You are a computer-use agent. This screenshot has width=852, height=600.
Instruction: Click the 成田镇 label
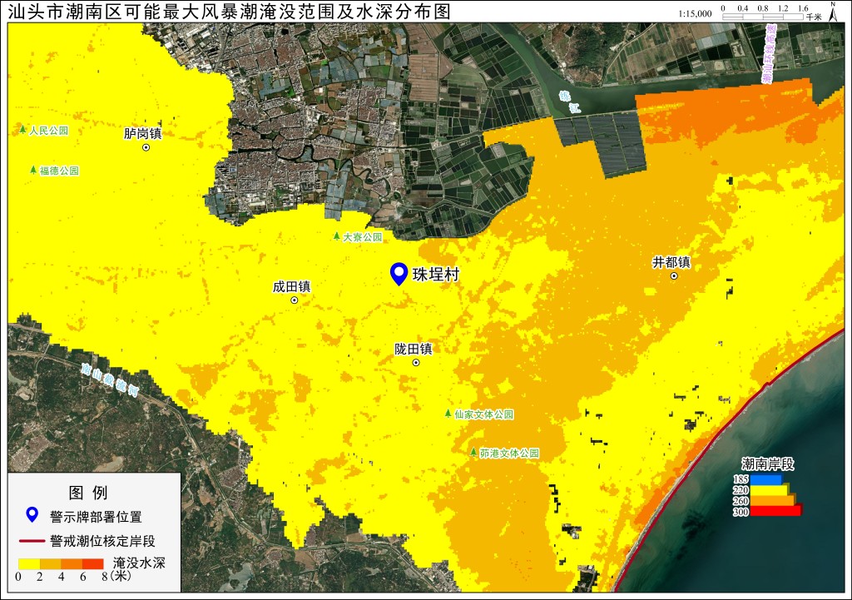coord(292,286)
